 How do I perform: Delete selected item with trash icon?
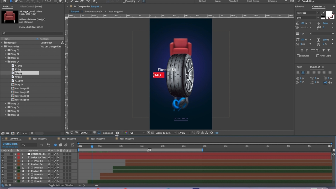(32, 133)
